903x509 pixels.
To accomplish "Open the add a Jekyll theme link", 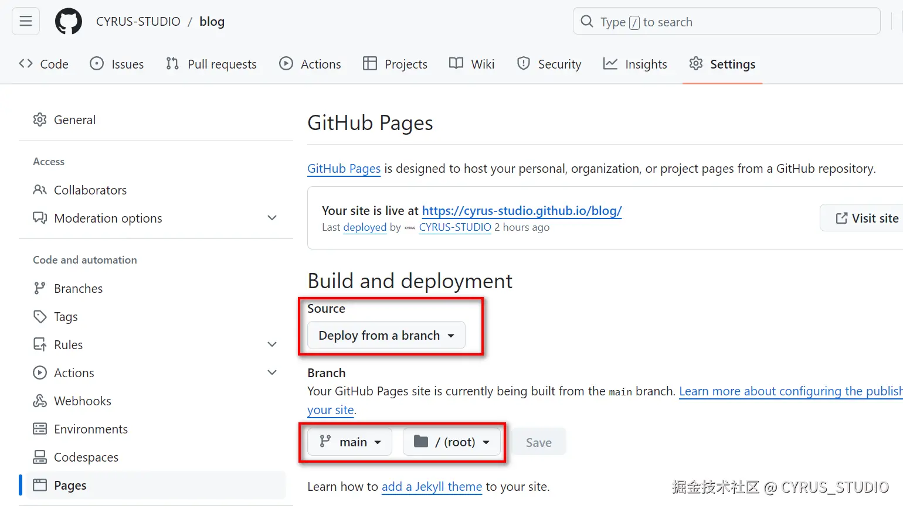I will (x=432, y=487).
